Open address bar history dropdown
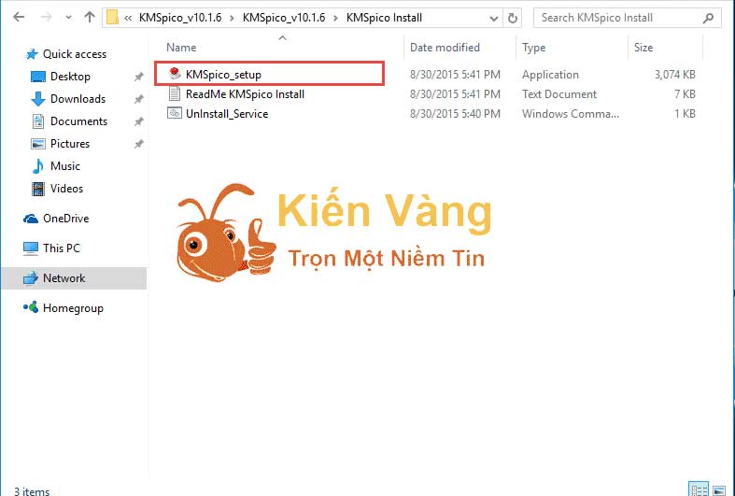 [x=494, y=19]
